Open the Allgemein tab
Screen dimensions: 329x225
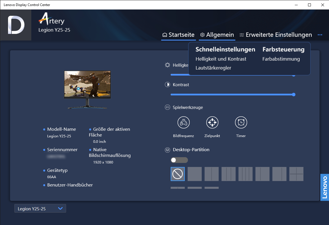point(217,35)
